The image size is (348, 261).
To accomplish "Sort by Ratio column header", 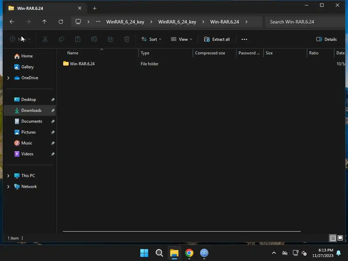I will point(320,53).
